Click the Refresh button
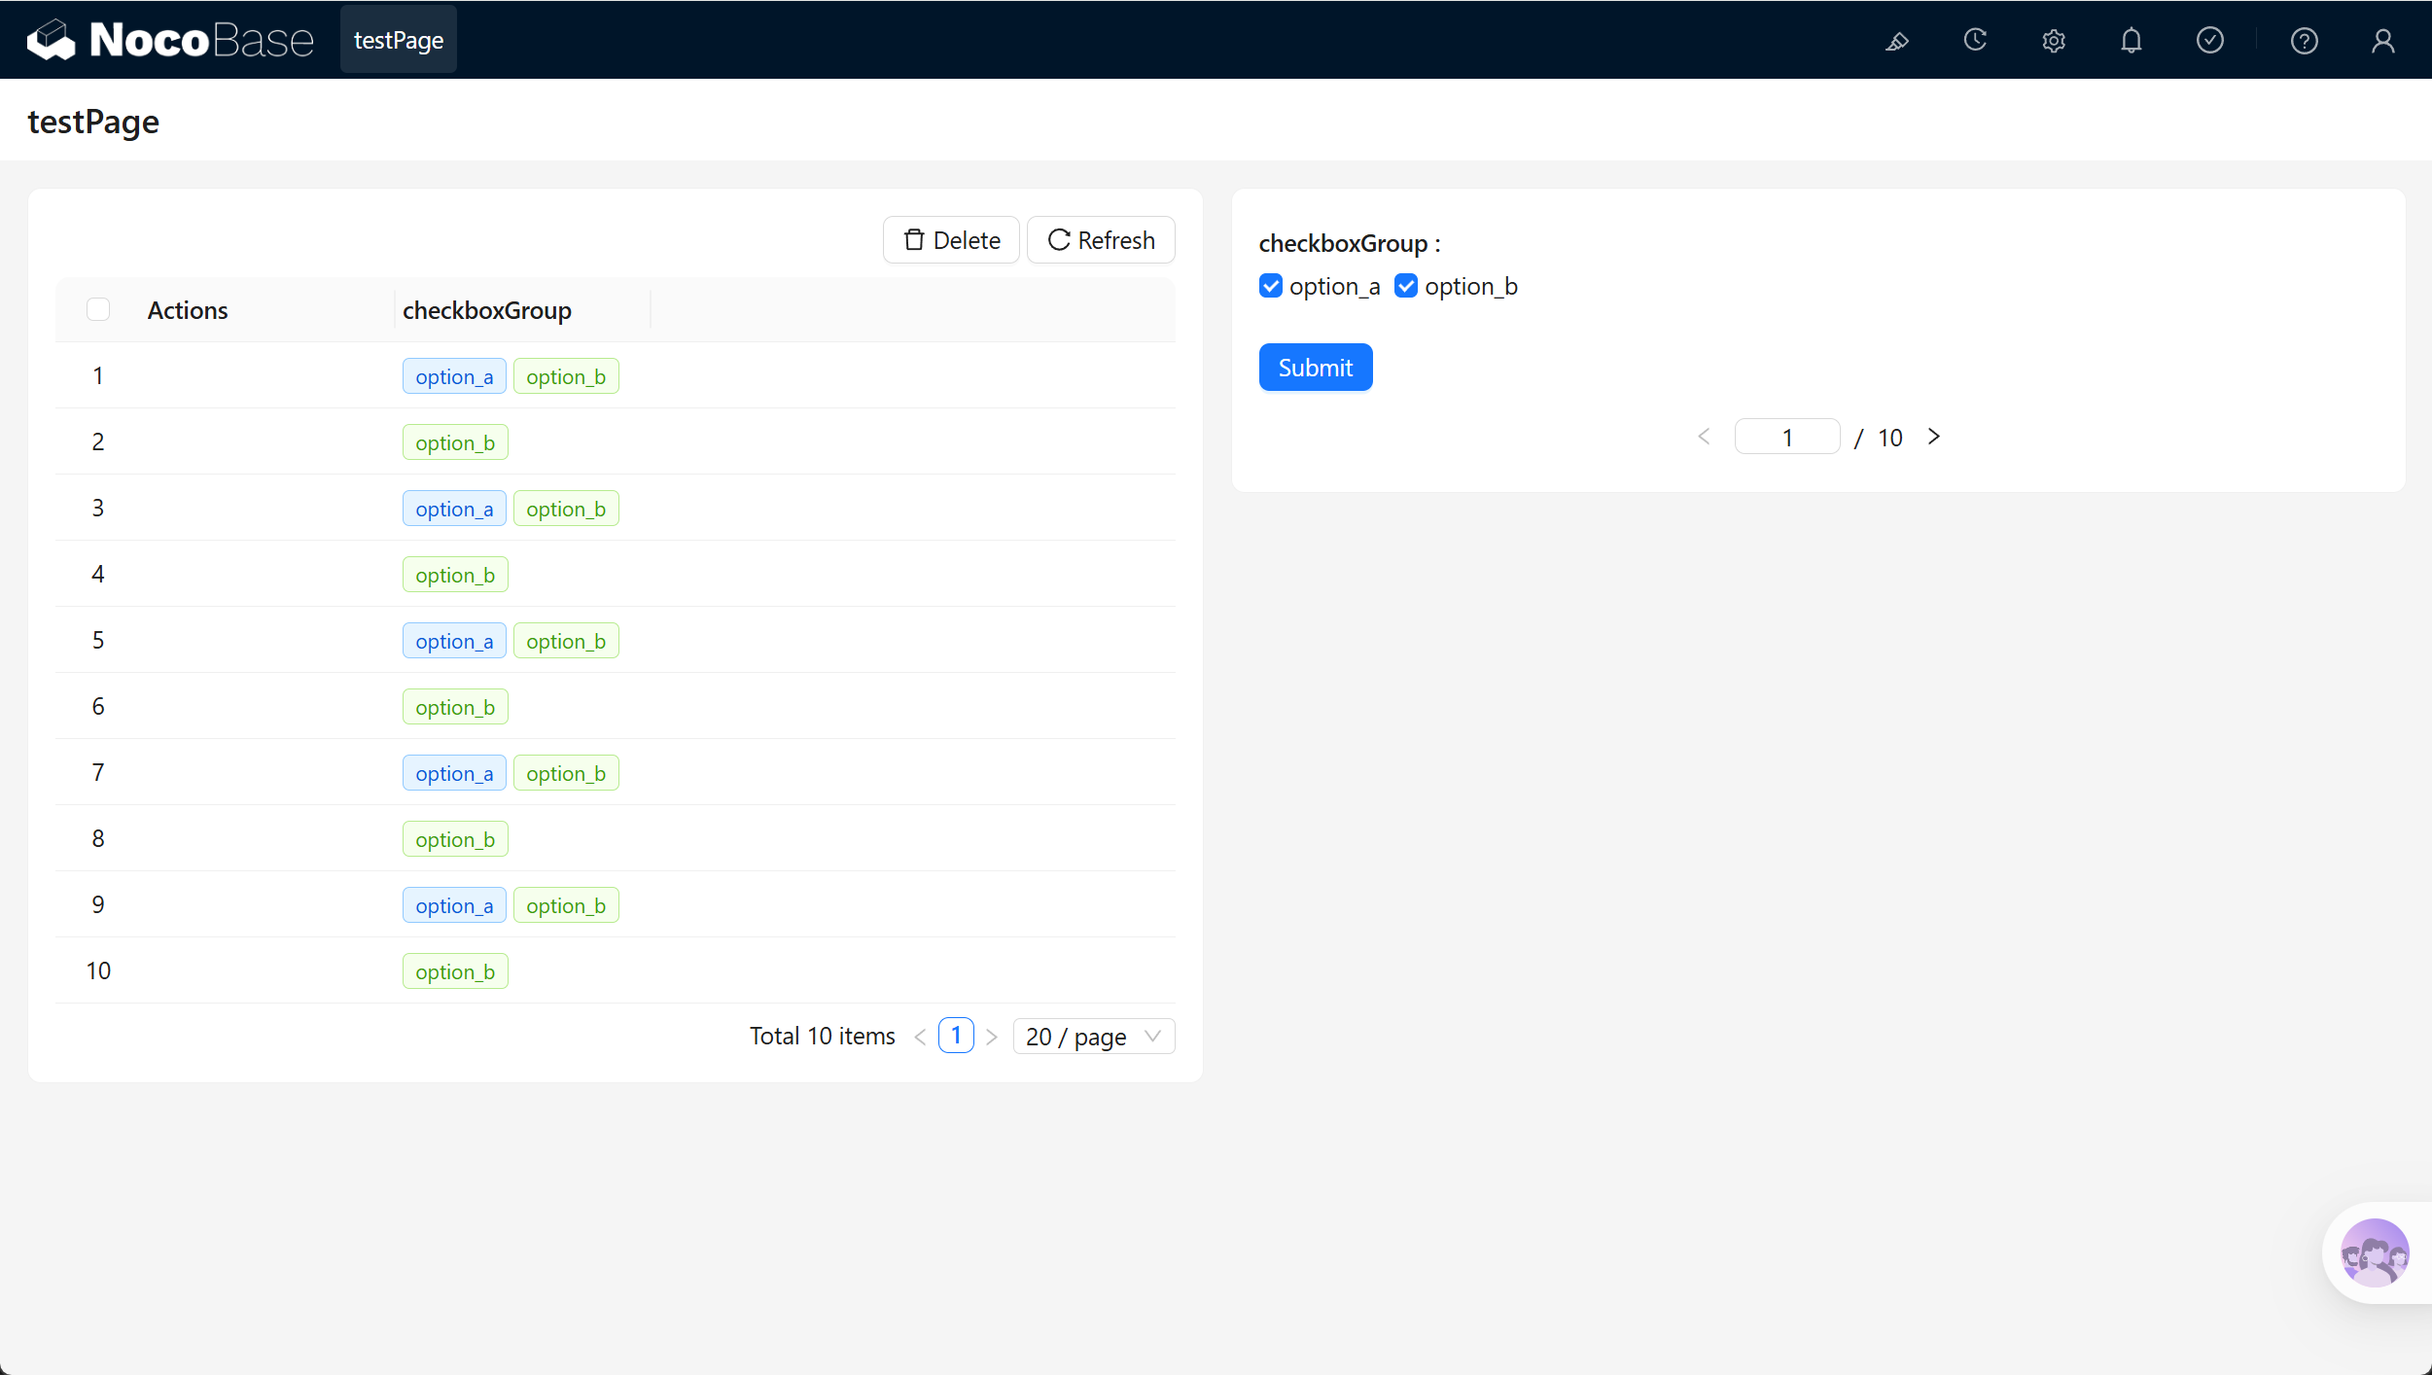Viewport: 2432px width, 1375px height. (x=1101, y=240)
